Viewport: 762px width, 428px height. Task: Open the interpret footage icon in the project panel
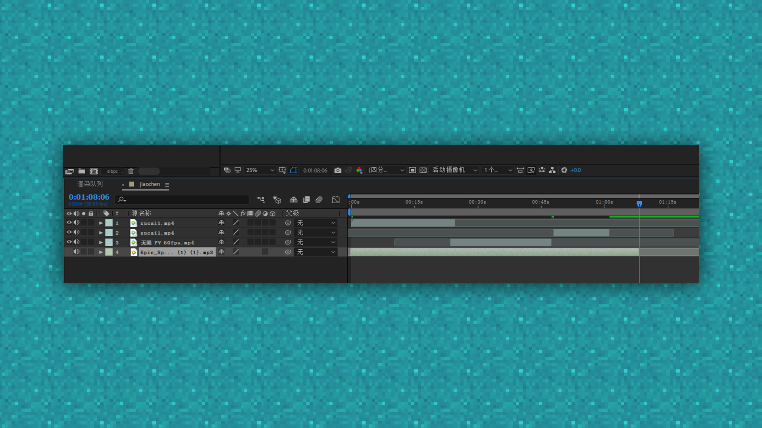(x=69, y=171)
